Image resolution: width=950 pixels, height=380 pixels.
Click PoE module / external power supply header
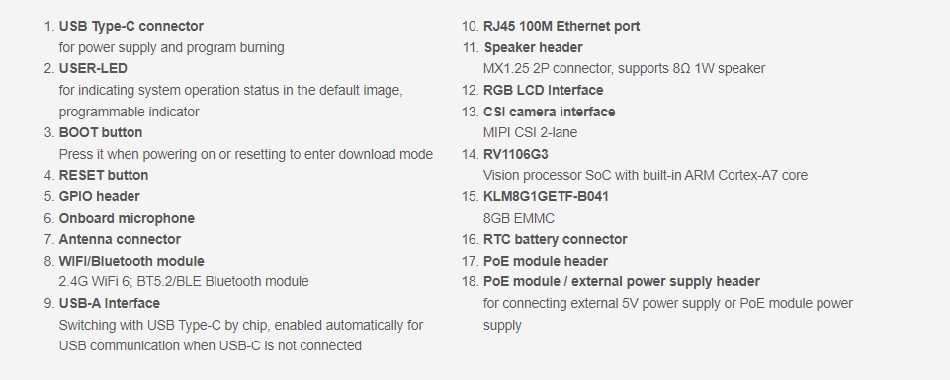pos(622,281)
